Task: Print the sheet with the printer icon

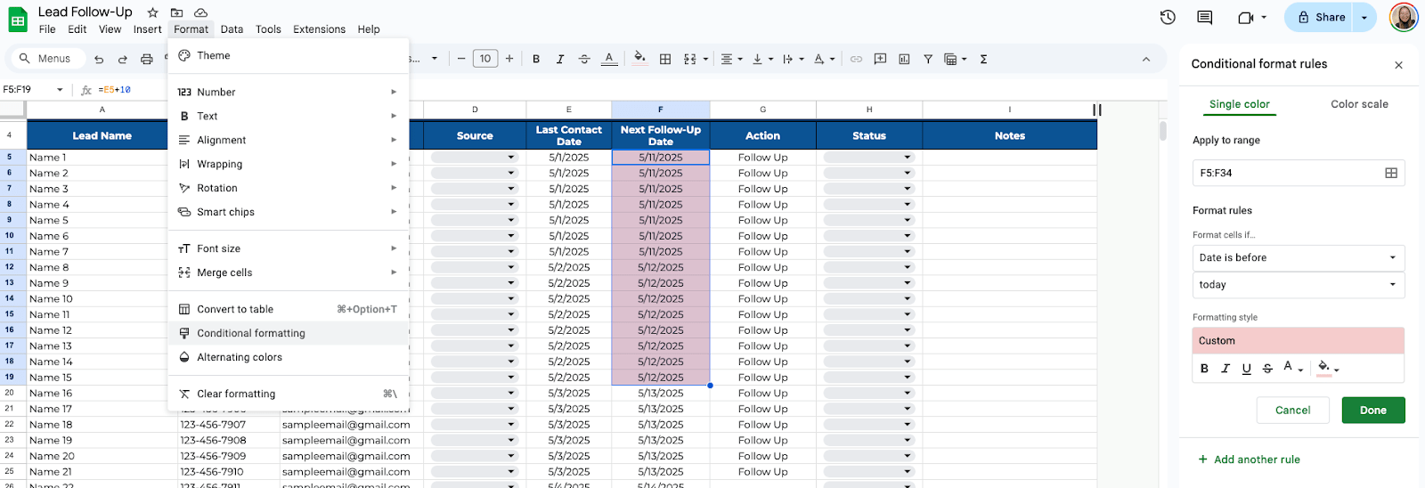Action: coord(147,59)
